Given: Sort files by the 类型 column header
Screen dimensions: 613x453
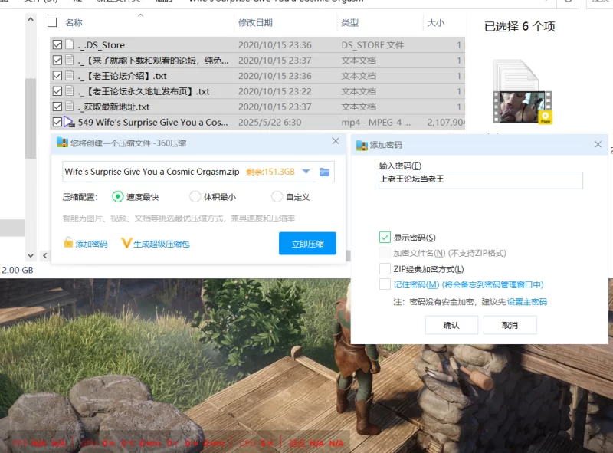Looking at the screenshot, I should 350,23.
